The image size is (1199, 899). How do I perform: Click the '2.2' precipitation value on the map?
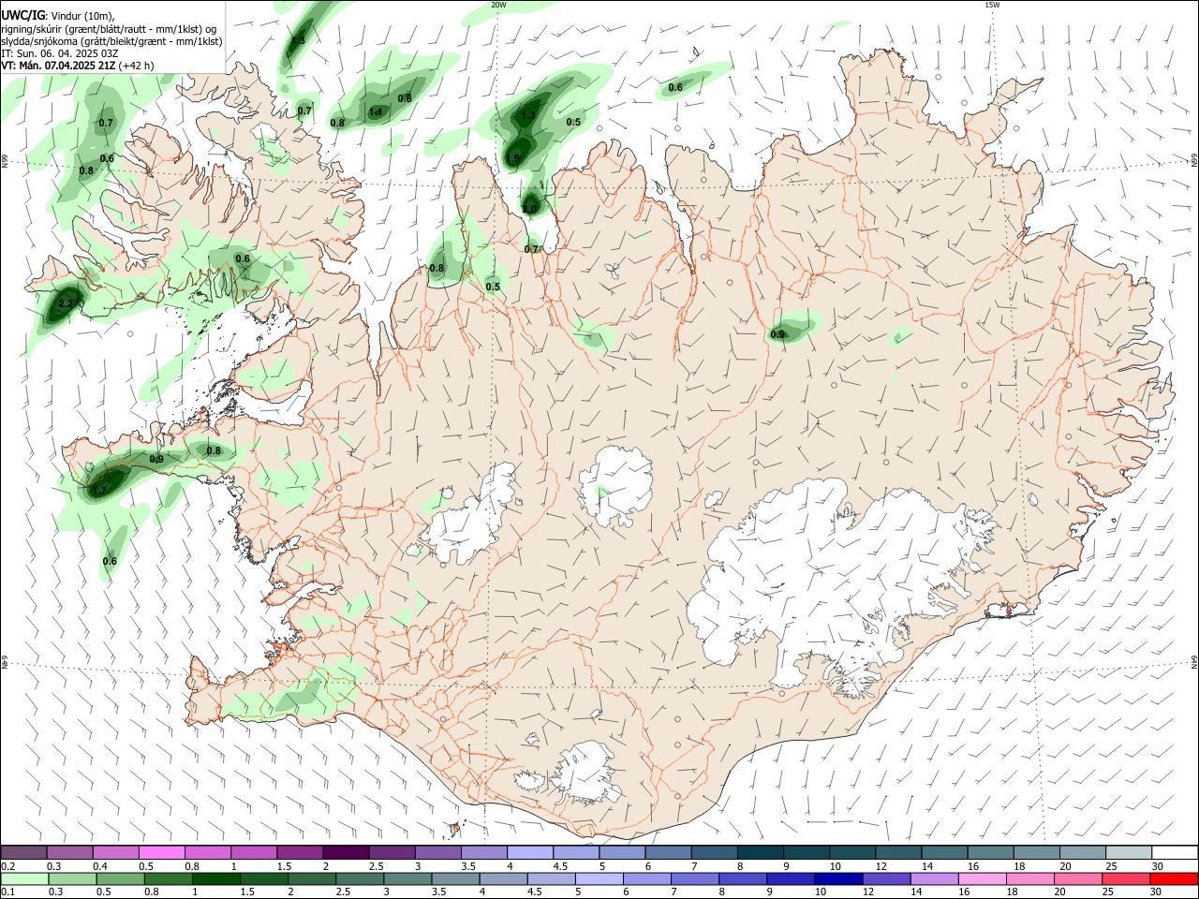coord(66,304)
